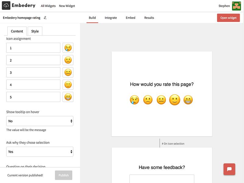The width and height of the screenshot is (244, 183).
Task: Click the pencil icon to rename the widget
Action: pyautogui.click(x=45, y=18)
